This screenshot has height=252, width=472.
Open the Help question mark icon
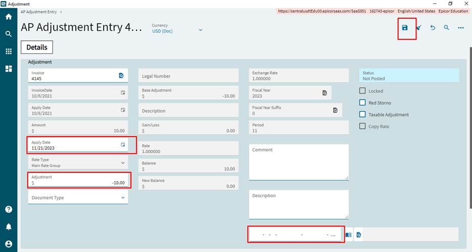click(9, 209)
